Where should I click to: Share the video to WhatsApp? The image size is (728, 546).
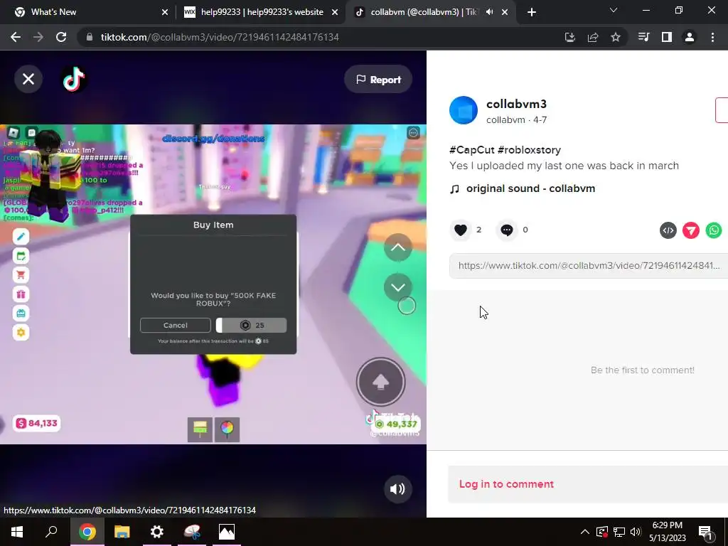click(x=714, y=230)
